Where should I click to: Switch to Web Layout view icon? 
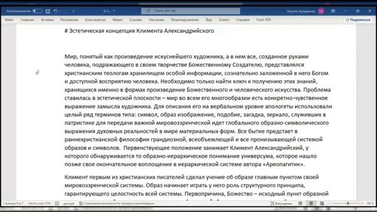pyautogui.click(x=322, y=203)
